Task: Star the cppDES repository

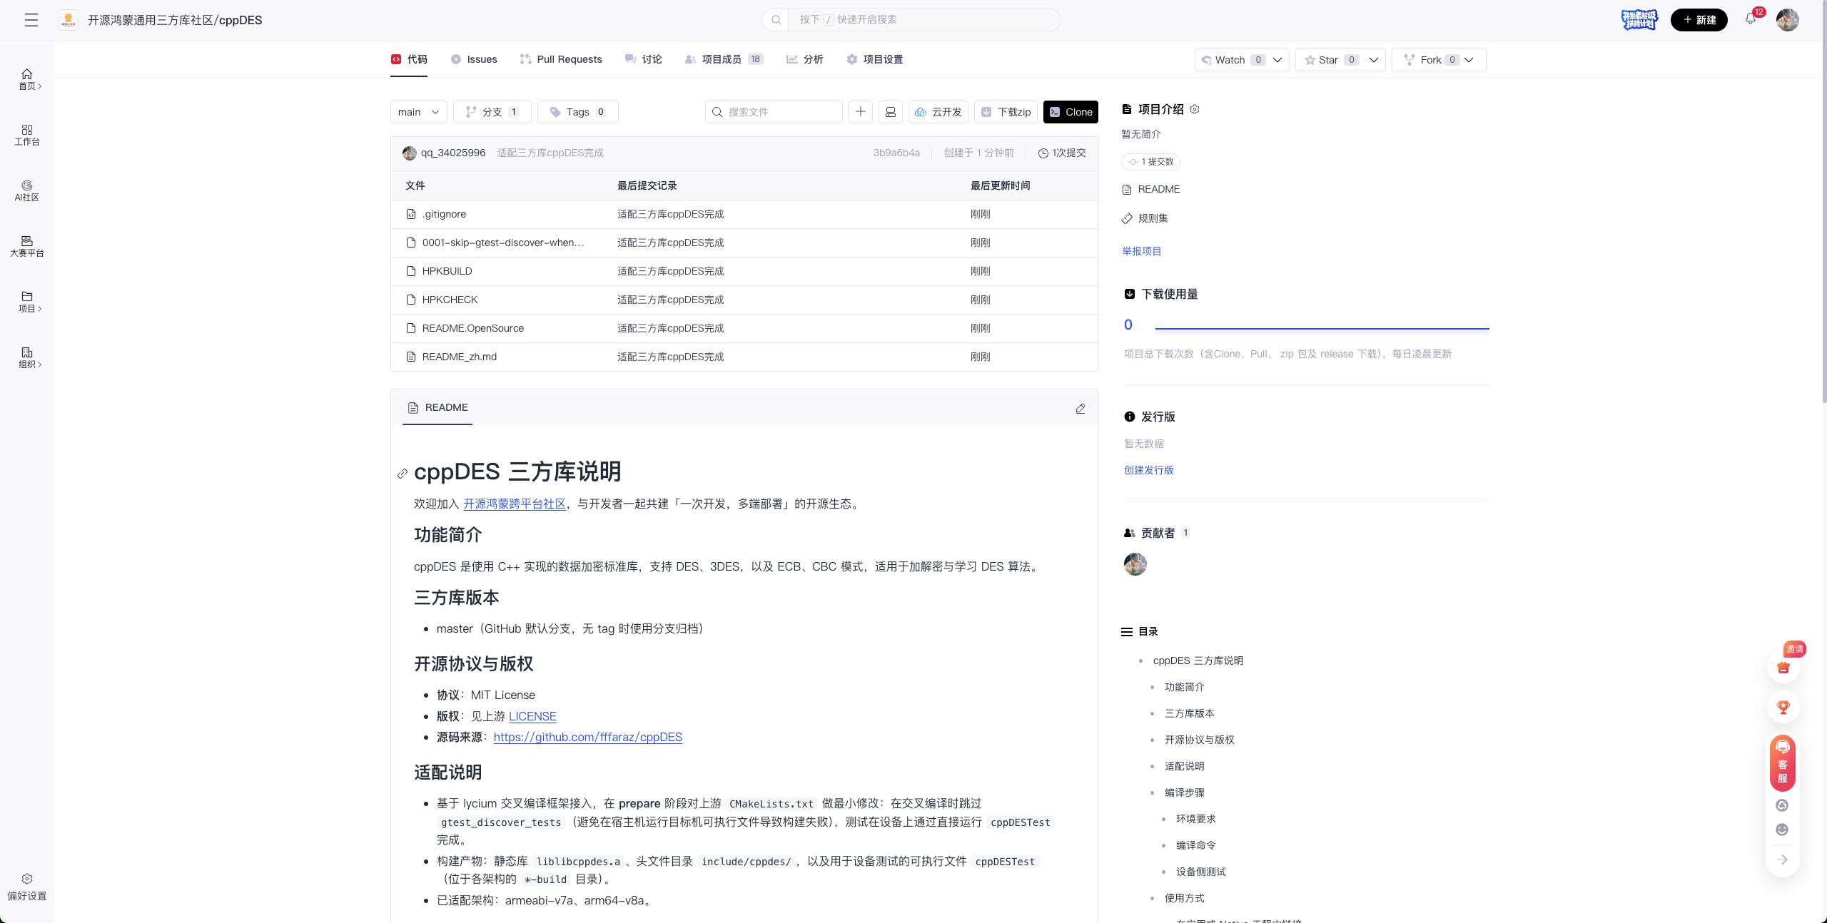Action: (1328, 60)
